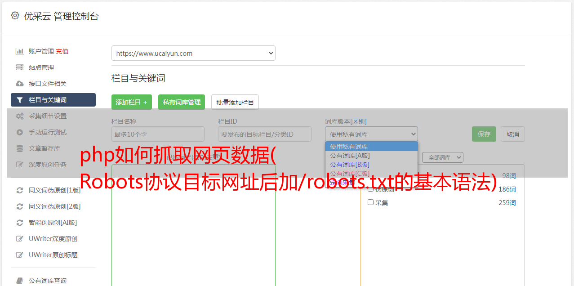Click the 186词 count
The height and width of the screenshot is (286, 574).
pyautogui.click(x=507, y=189)
